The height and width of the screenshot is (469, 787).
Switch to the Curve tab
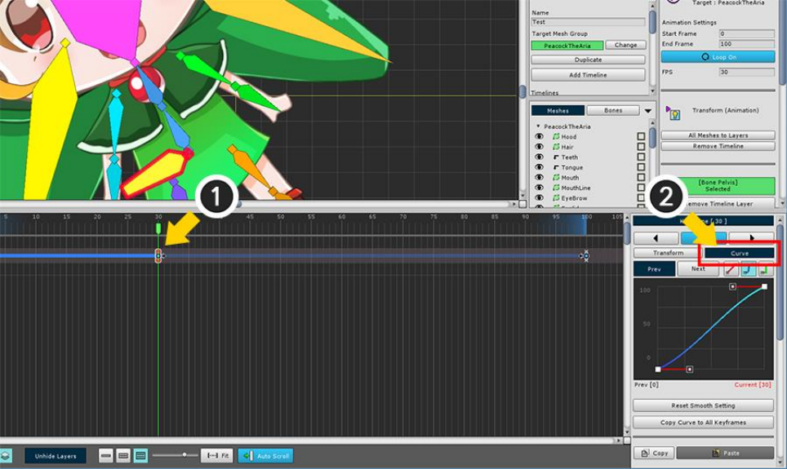pyautogui.click(x=740, y=254)
